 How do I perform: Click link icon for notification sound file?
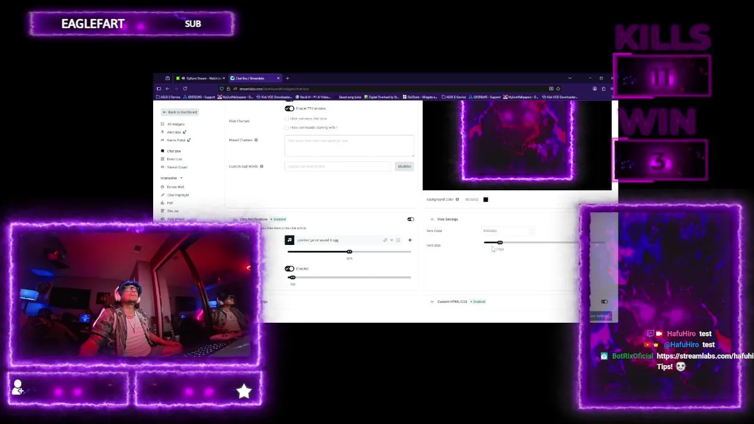tap(385, 240)
